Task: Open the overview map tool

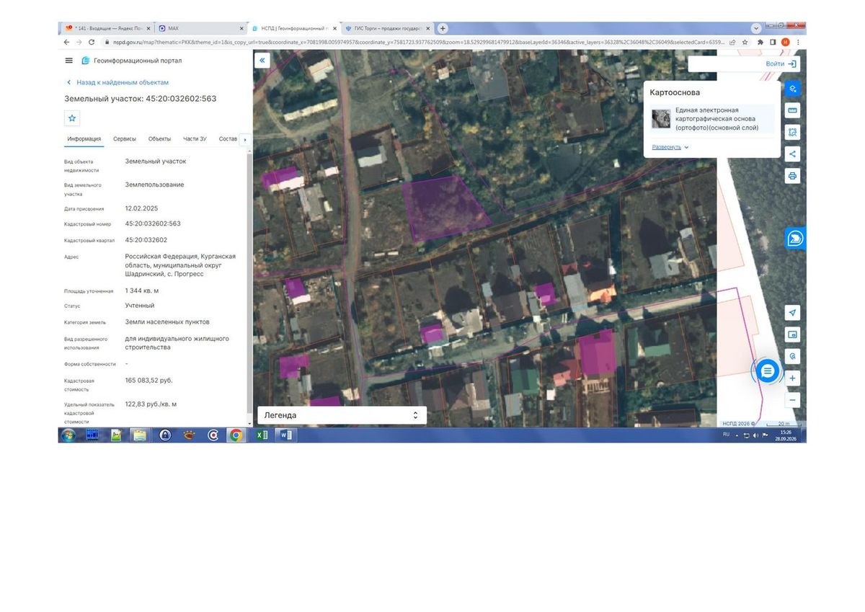Action: (x=792, y=334)
